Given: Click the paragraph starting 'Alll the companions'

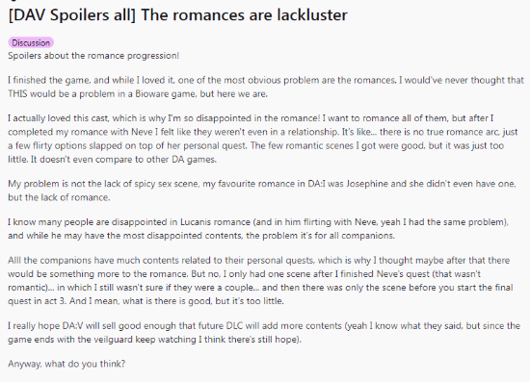Looking at the screenshot, I should point(260,281).
